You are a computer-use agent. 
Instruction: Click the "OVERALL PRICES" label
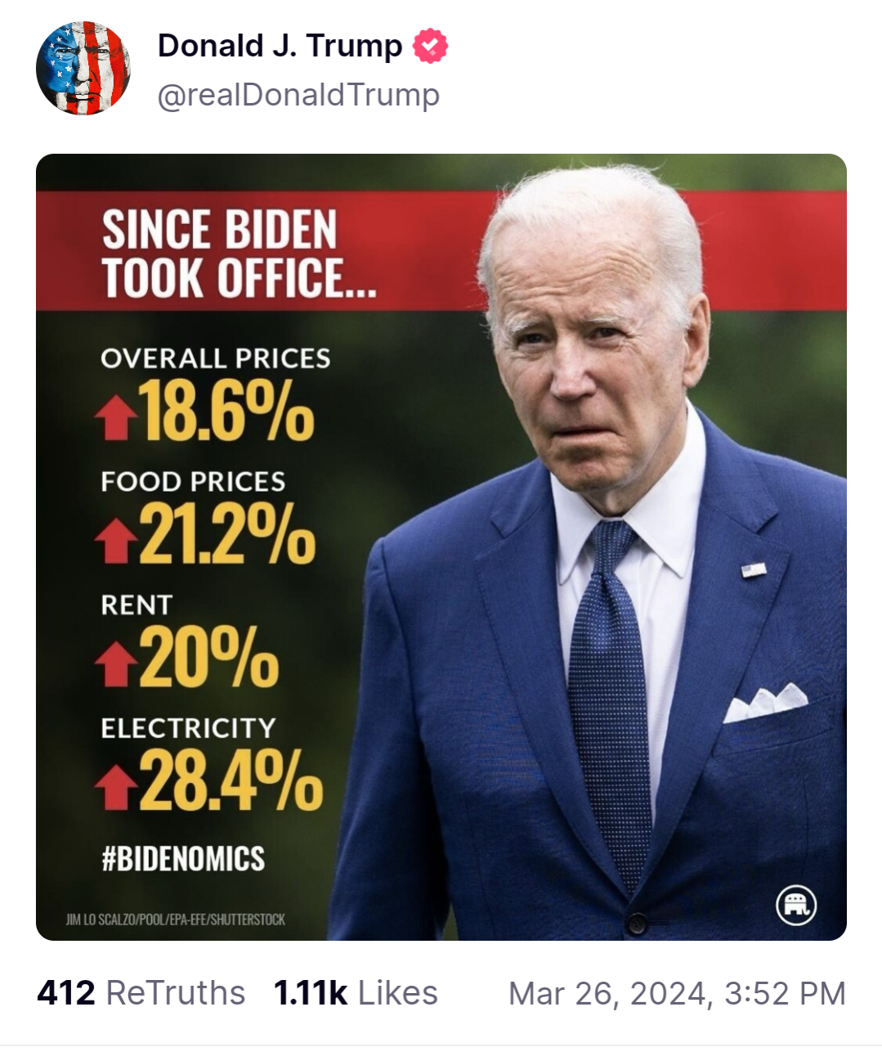click(216, 358)
